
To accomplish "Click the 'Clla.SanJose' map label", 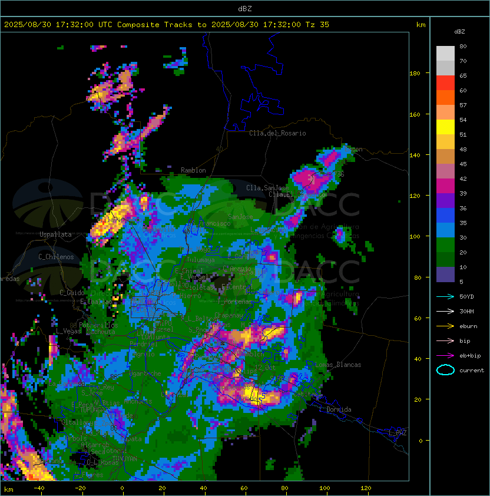I will point(267,188).
